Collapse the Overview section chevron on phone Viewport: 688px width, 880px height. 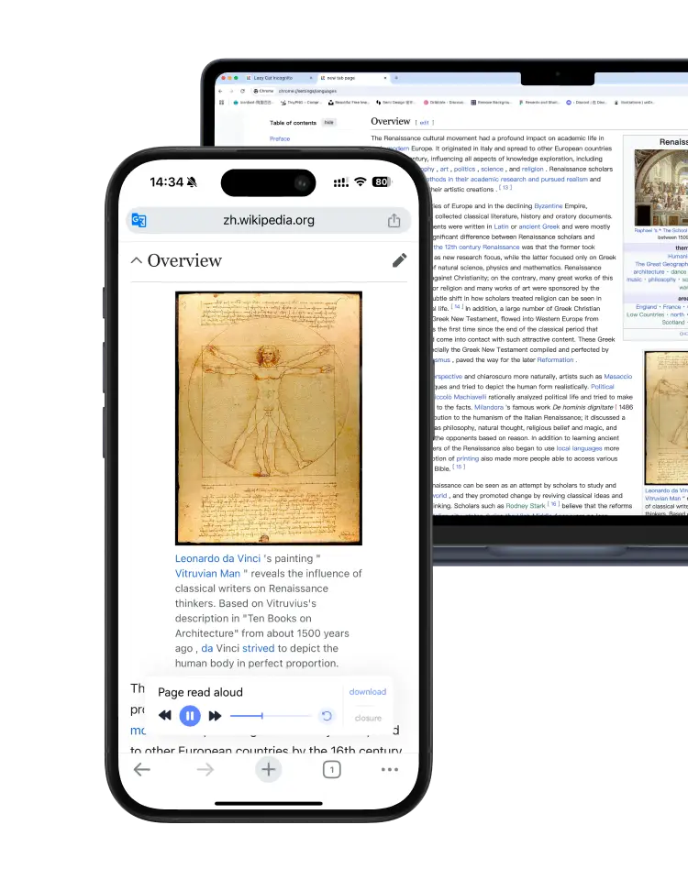[137, 260]
